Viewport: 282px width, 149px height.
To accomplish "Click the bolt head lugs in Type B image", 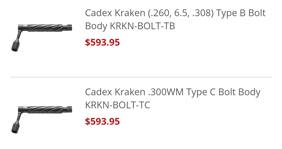I will click(x=68, y=28).
